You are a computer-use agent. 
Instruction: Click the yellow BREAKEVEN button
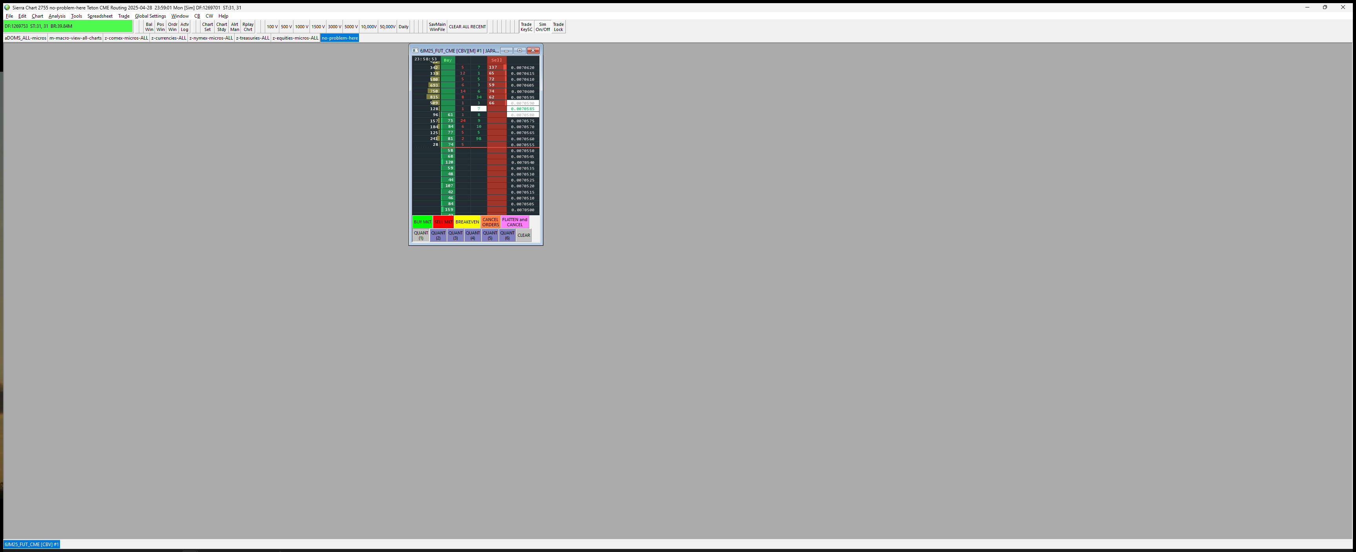467,222
